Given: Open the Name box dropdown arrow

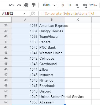Looking at the screenshot, I should 24,14.
